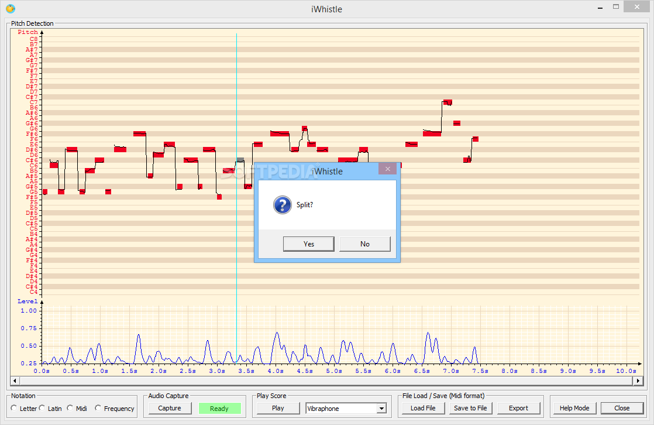Click the red note at A6 near 7.1s
This screenshot has height=425, width=654.
[x=457, y=123]
